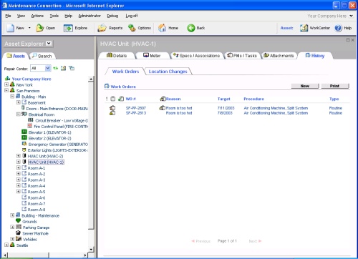Open the Attachments tab

click(x=279, y=56)
